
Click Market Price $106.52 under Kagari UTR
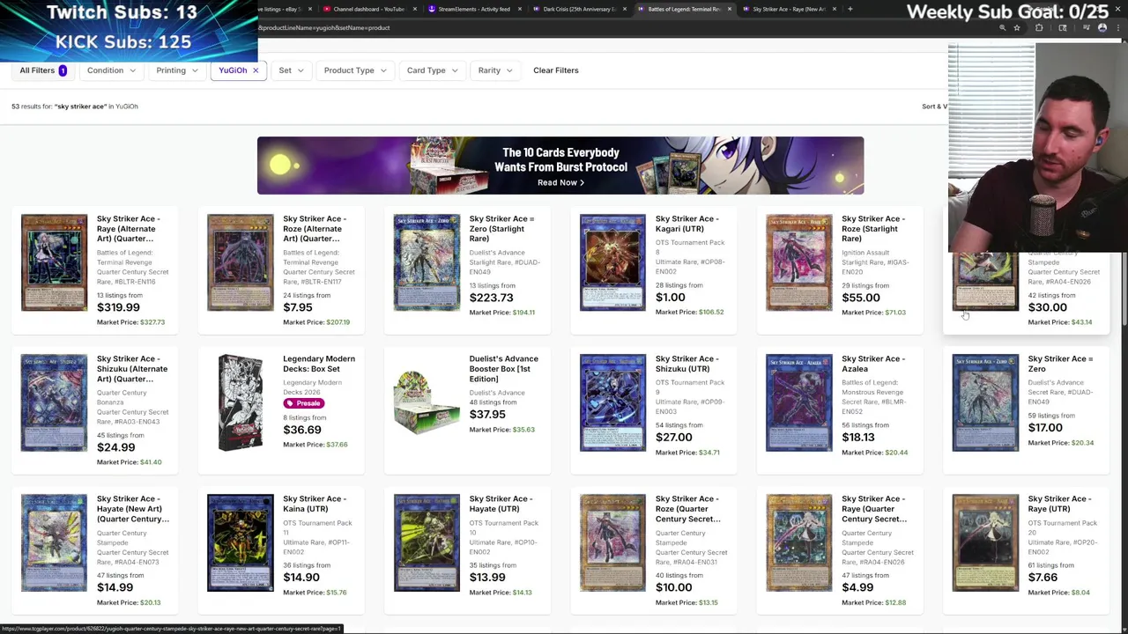click(x=689, y=312)
